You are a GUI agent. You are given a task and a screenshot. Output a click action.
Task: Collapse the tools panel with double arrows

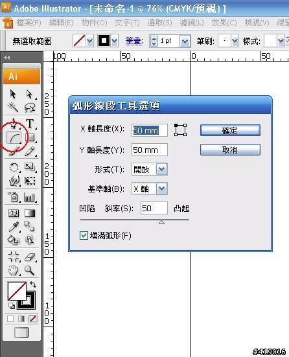point(7,58)
